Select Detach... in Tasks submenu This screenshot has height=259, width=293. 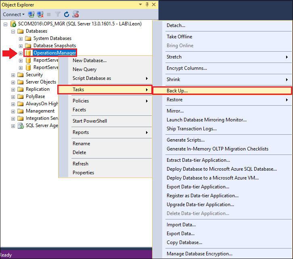pos(222,25)
